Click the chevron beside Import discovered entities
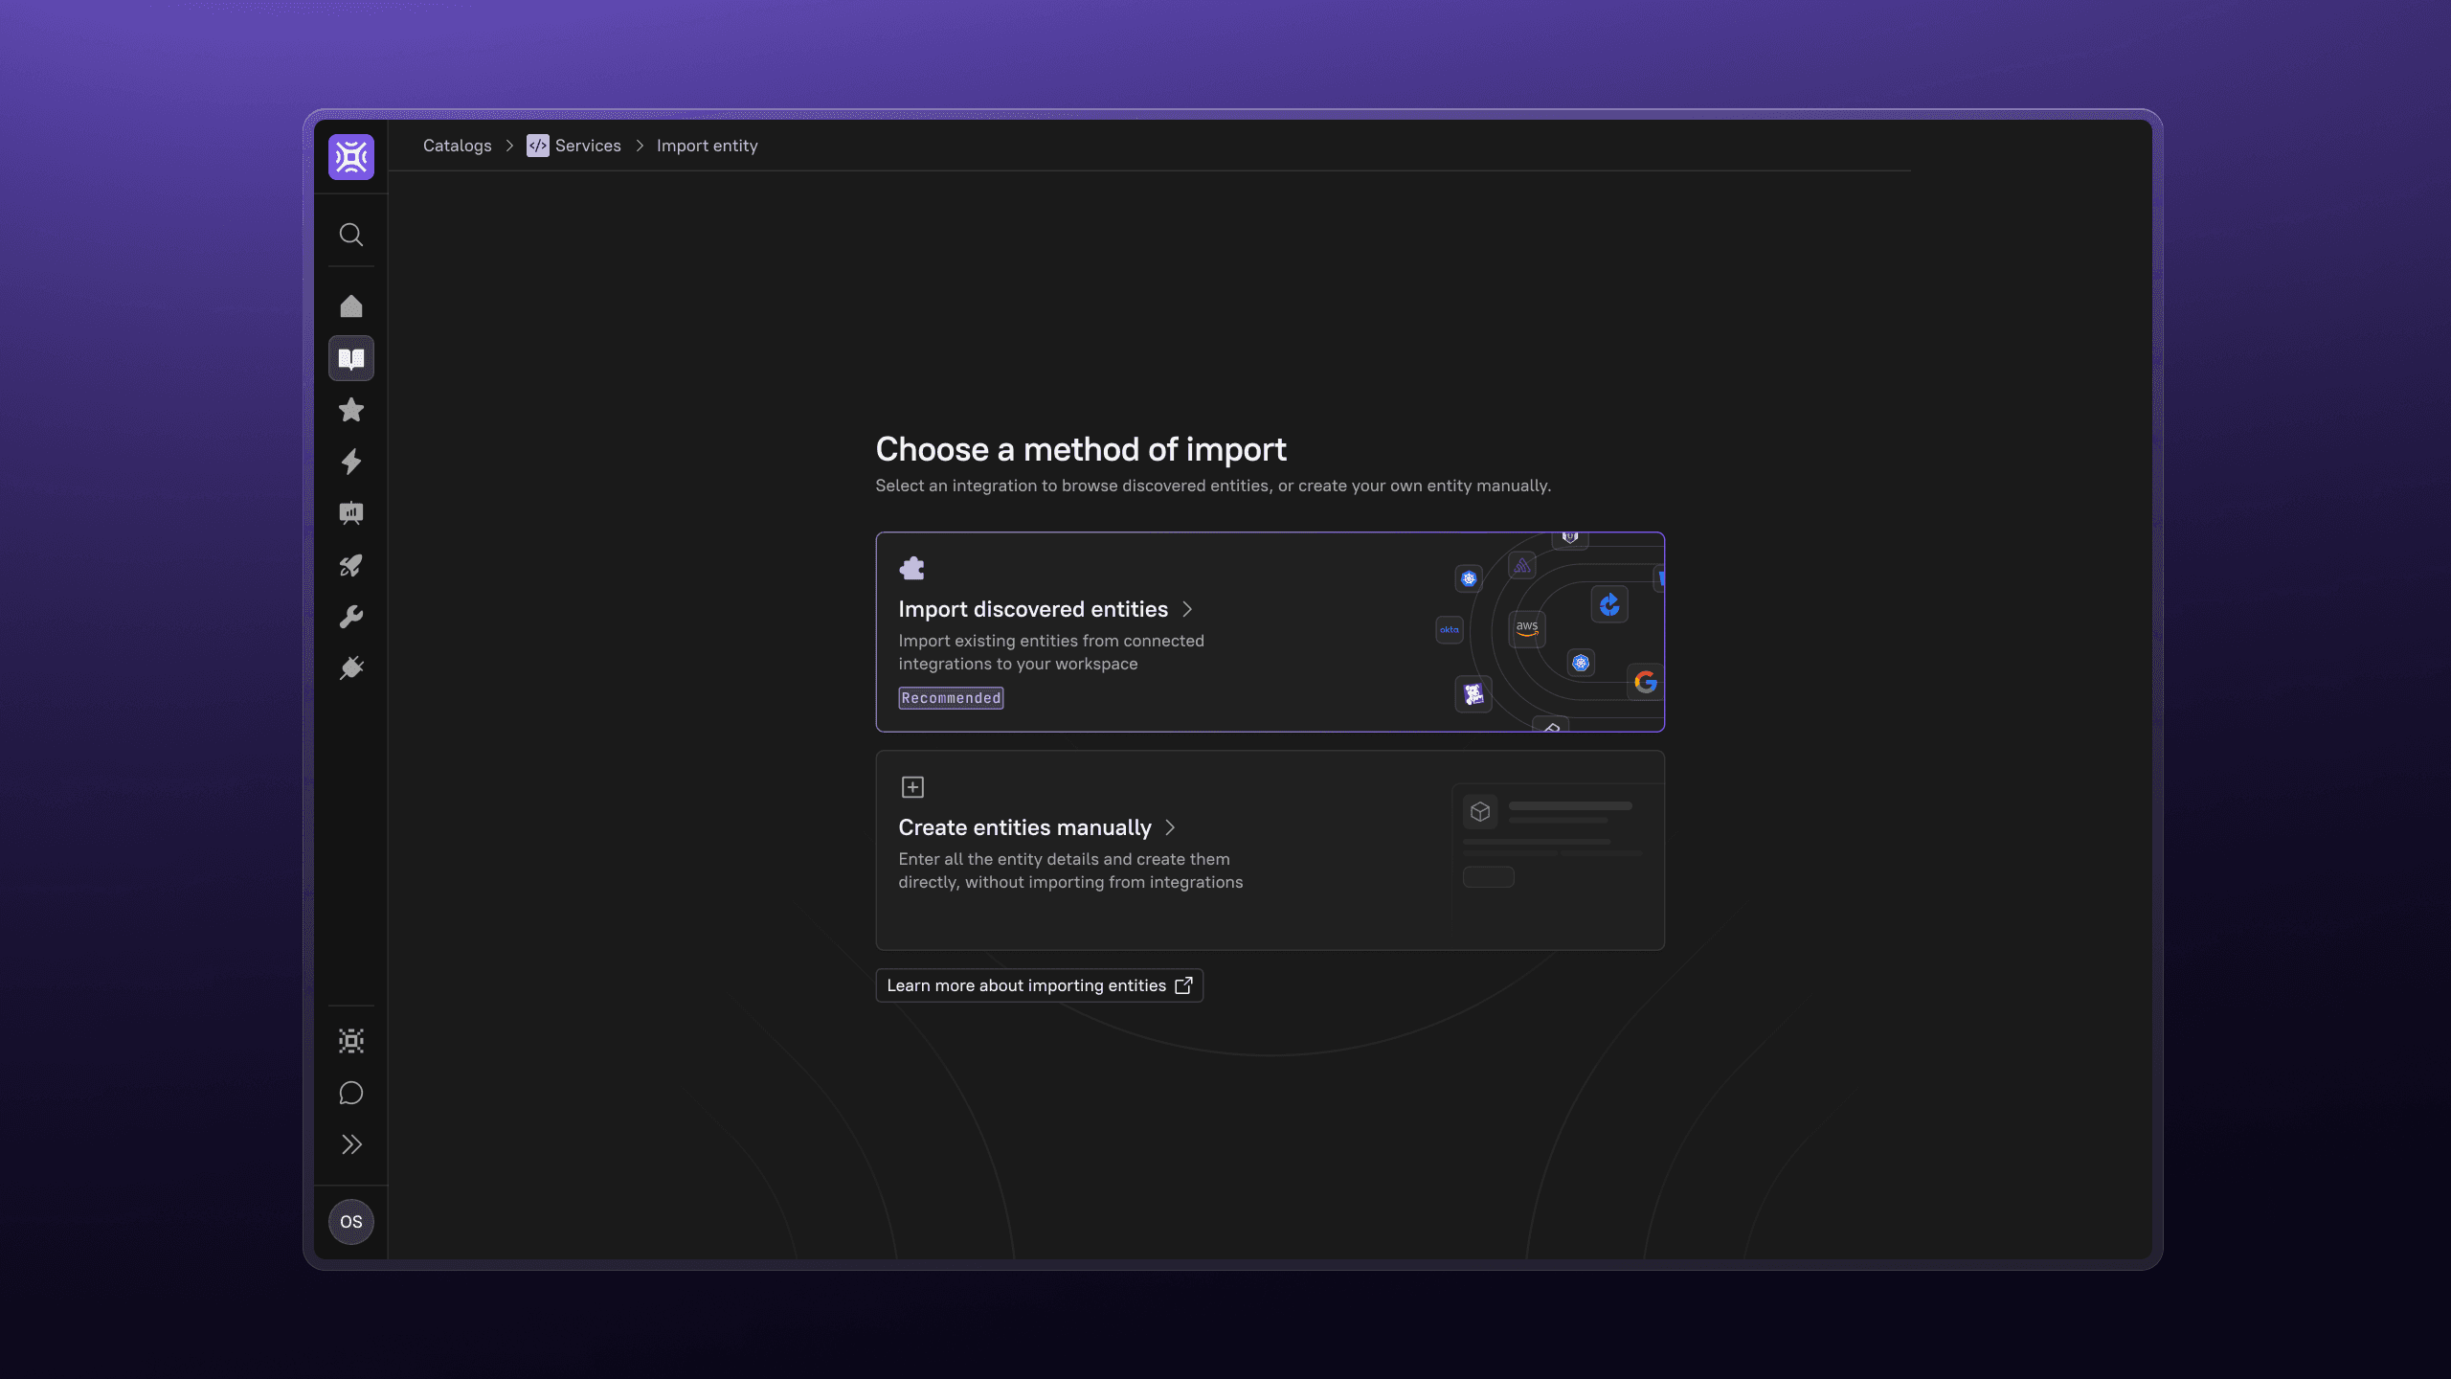 [1187, 609]
